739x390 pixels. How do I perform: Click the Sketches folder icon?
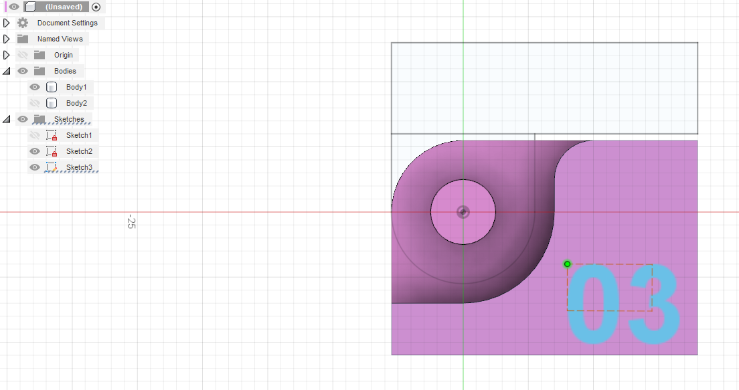tap(39, 119)
